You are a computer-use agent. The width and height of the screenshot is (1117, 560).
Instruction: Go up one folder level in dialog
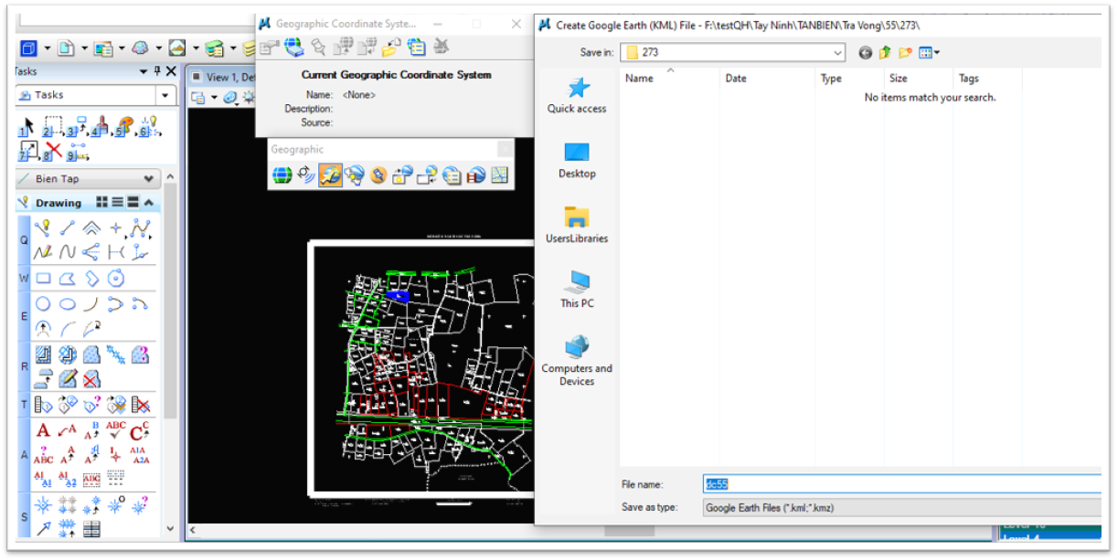point(885,53)
